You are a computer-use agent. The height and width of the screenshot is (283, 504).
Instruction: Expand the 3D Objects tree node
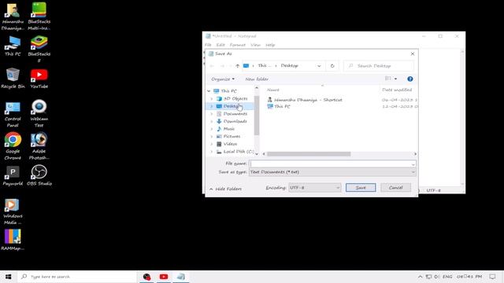pyautogui.click(x=212, y=98)
